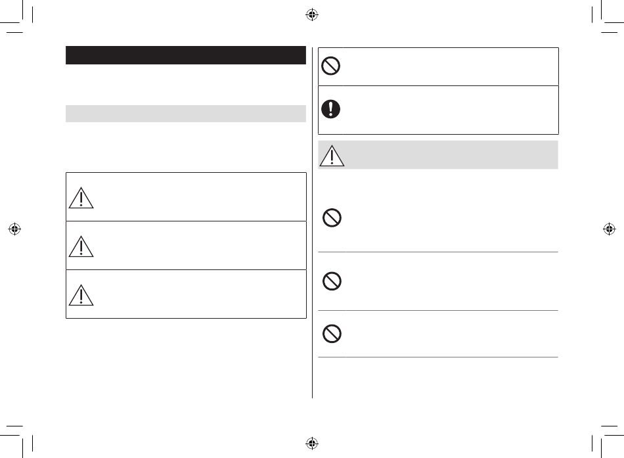624x458 pixels.
Task: Click the registration crosshair mark at top center
Action: coord(312,14)
